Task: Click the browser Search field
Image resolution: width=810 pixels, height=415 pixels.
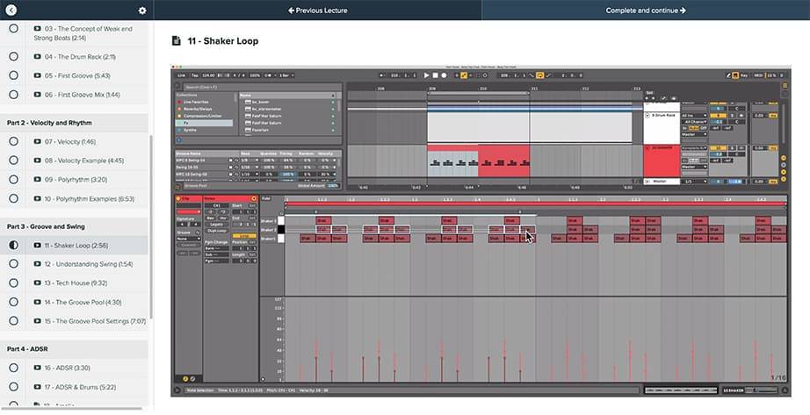Action: tap(262, 87)
